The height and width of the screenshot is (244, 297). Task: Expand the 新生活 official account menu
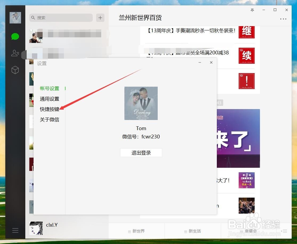[x=193, y=231]
